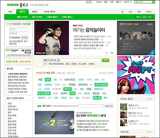Viewport: 160px width, 138px height.
Task: Click the NAVER logo
Action: tap(13, 5)
